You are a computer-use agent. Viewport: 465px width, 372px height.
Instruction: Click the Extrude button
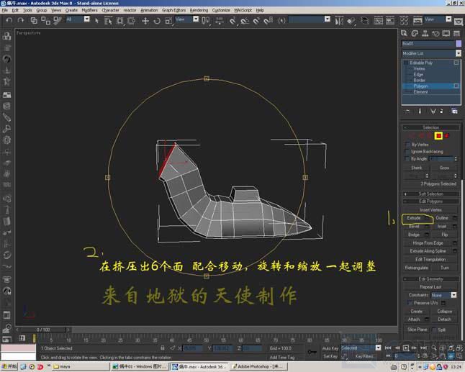tap(414, 218)
